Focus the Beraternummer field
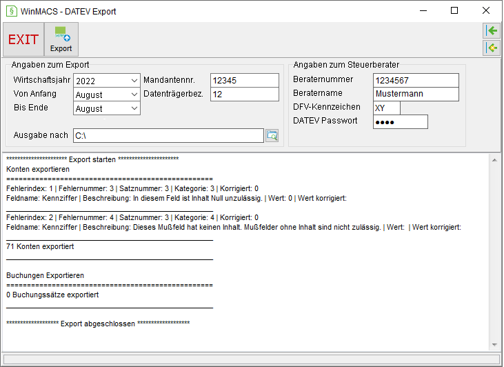The height and width of the screenshot is (367, 504). 416,80
